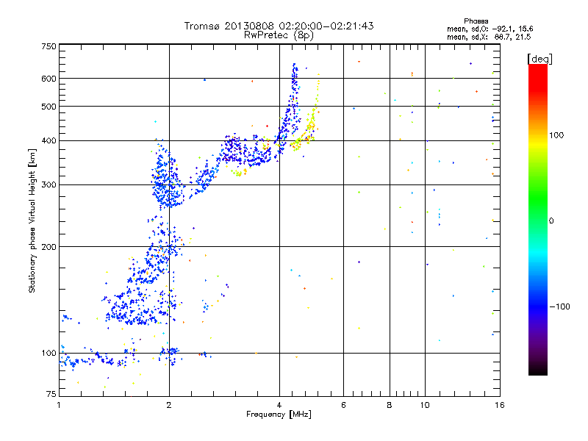Click the 2 MHz tick label
Viewport: 588px width, 441px height.
(x=169, y=405)
